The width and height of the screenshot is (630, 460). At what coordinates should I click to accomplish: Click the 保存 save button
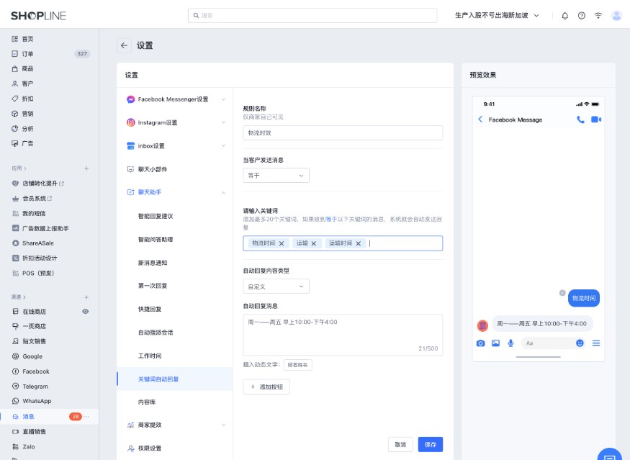click(431, 444)
